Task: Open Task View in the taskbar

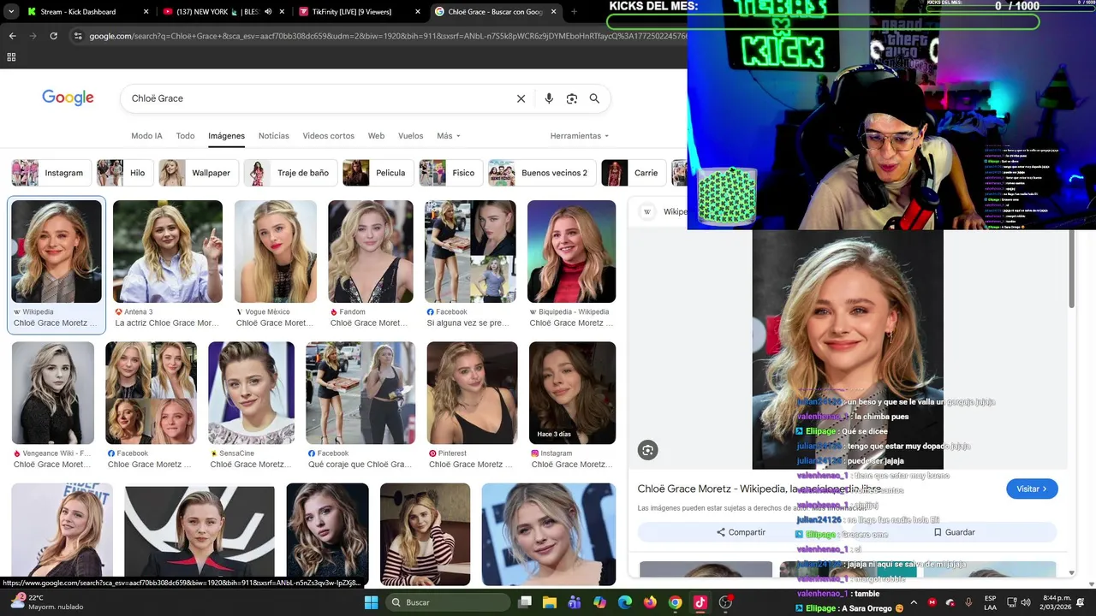Action: click(525, 602)
